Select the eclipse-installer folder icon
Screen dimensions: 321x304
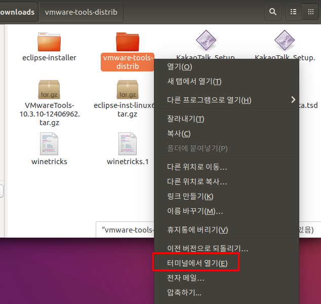tap(49, 42)
